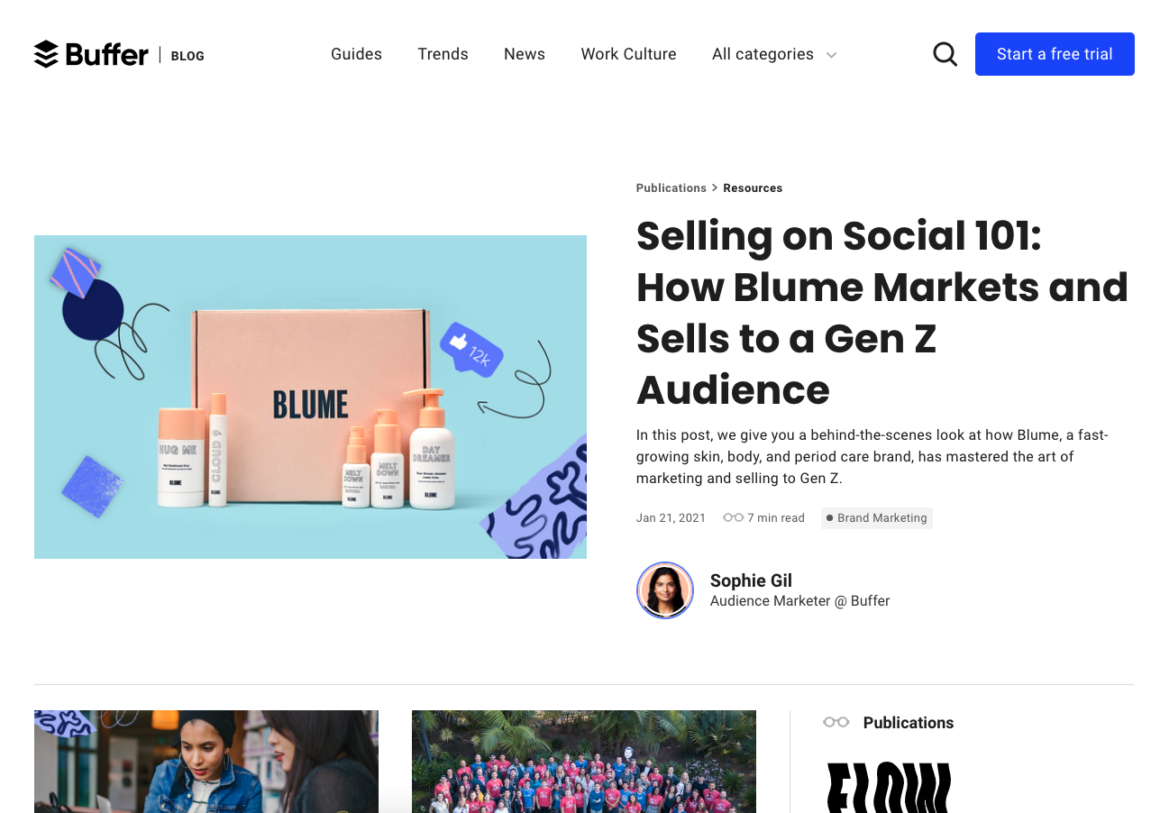The image size is (1151, 813).
Task: Open the Guides menu item
Action: [x=356, y=54]
